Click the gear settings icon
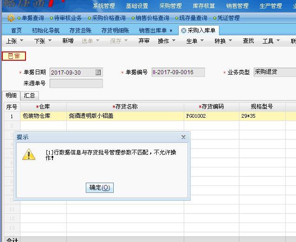This screenshot has height=242, width=296. [11, 18]
